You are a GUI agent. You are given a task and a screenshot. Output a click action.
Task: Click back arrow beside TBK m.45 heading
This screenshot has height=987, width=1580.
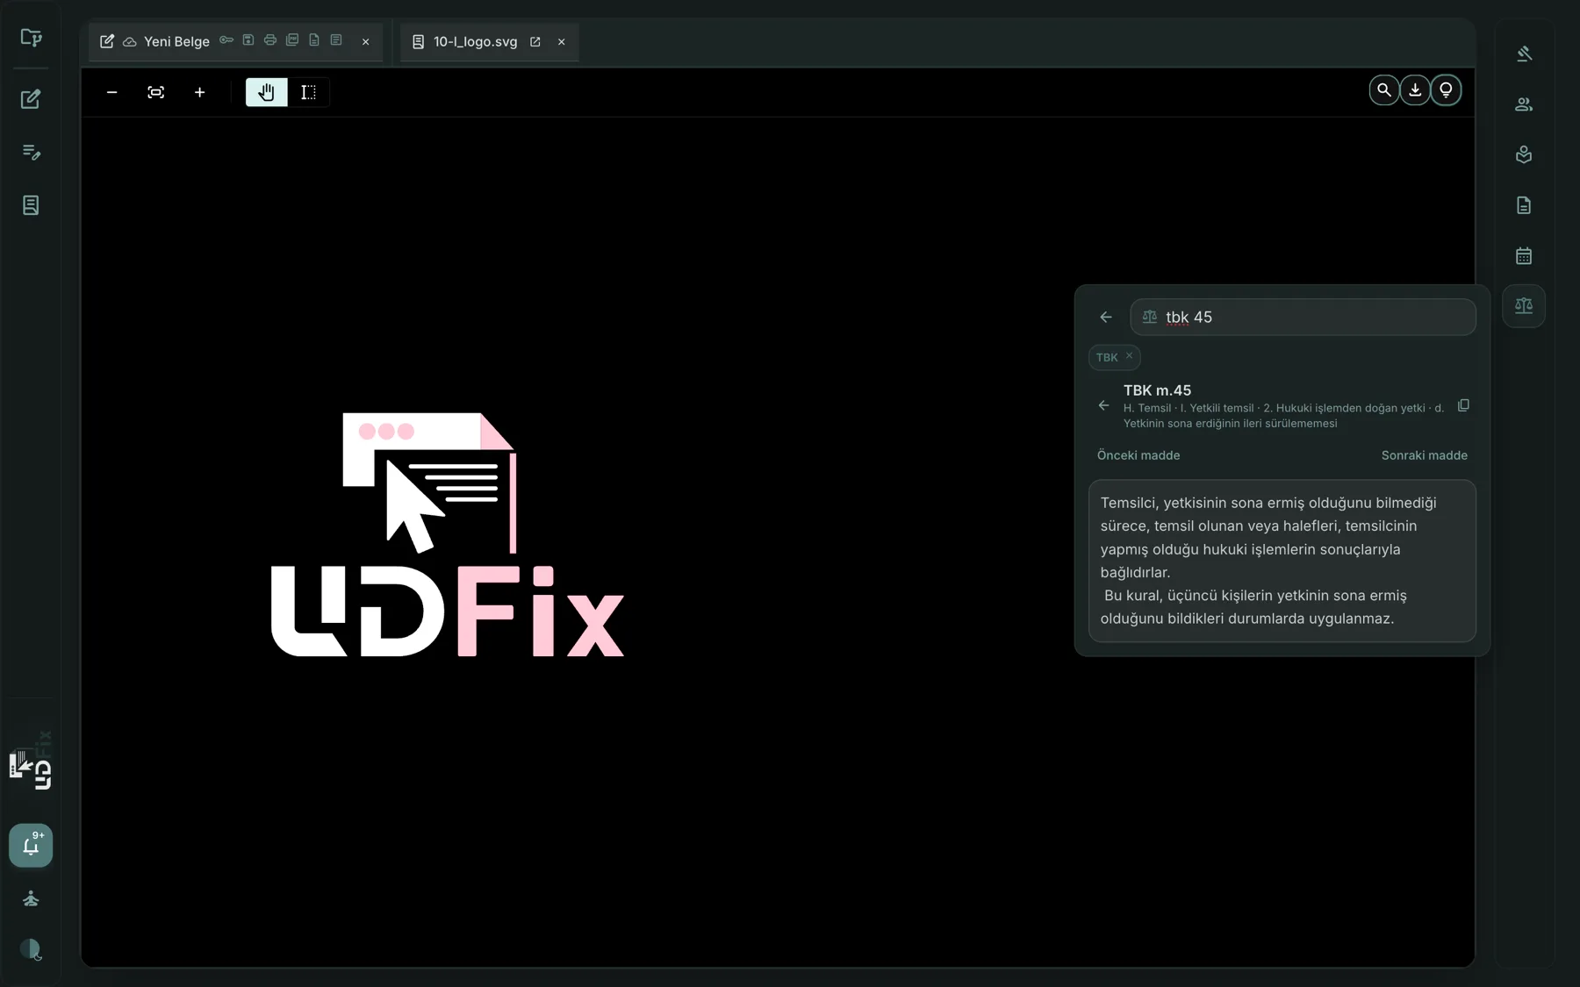pyautogui.click(x=1103, y=405)
